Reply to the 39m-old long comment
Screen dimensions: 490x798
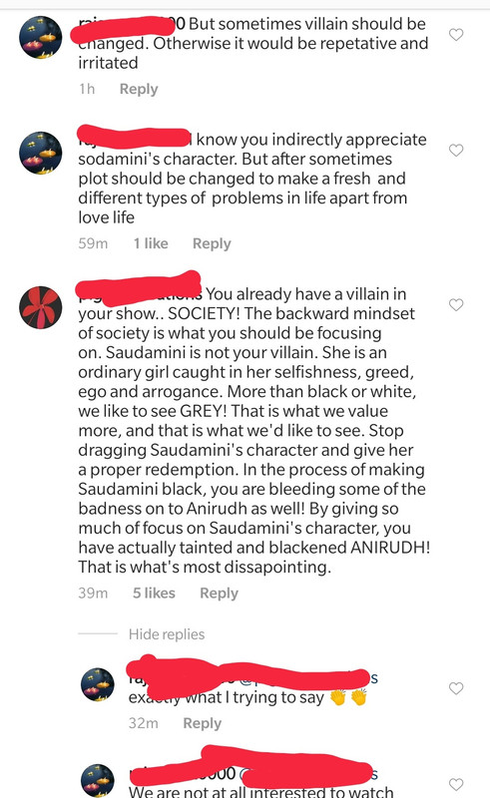click(x=219, y=594)
